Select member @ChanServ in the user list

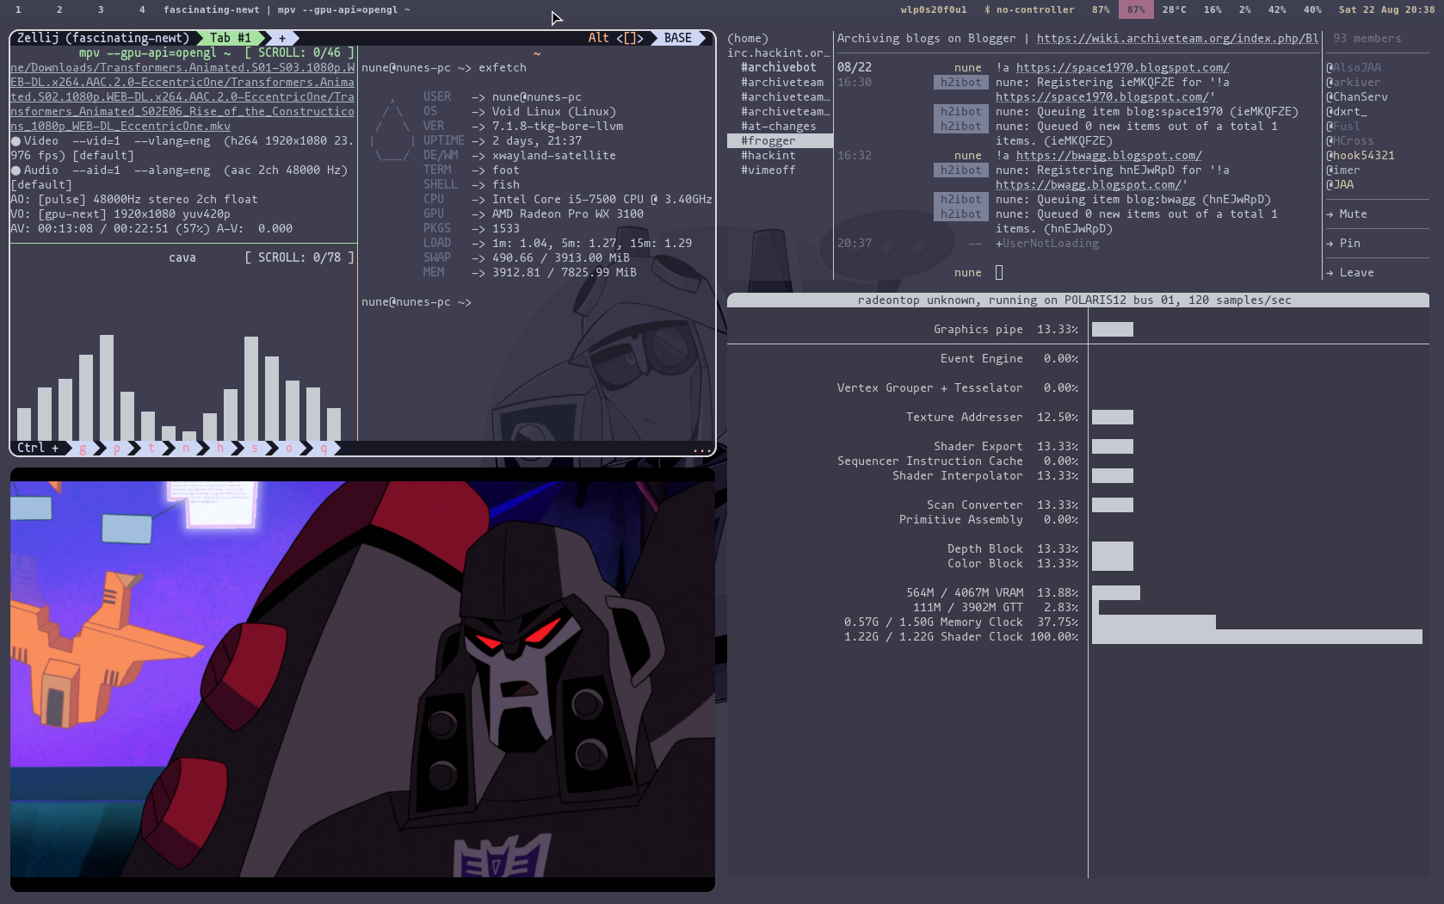(1357, 97)
